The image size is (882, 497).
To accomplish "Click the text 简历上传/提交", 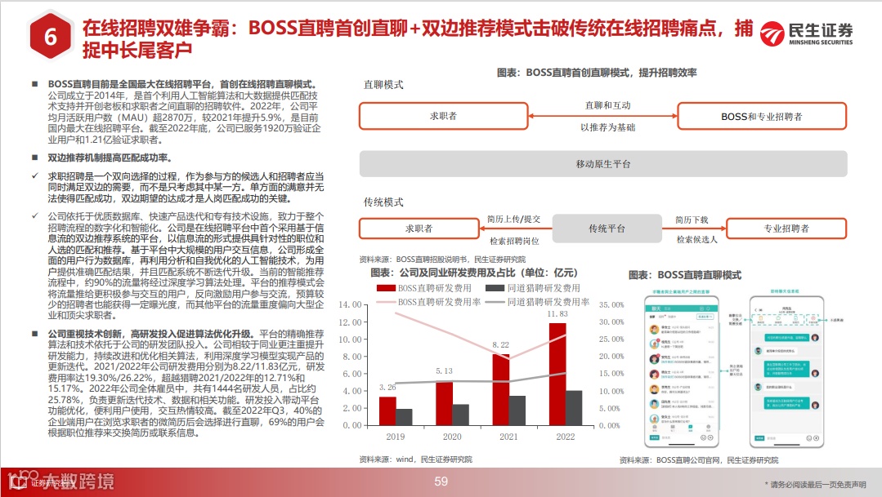I will [513, 219].
